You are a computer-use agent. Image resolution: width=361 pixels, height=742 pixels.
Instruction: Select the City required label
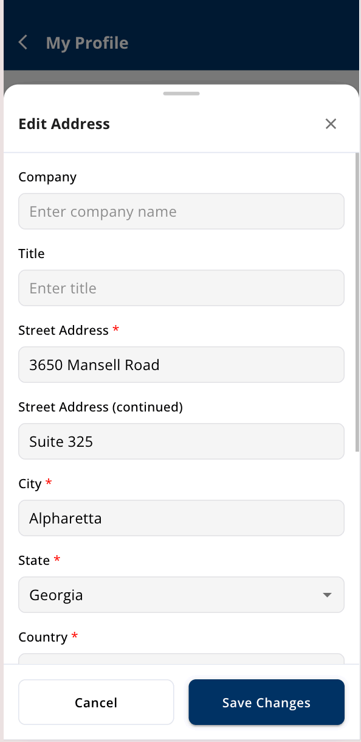pos(35,484)
